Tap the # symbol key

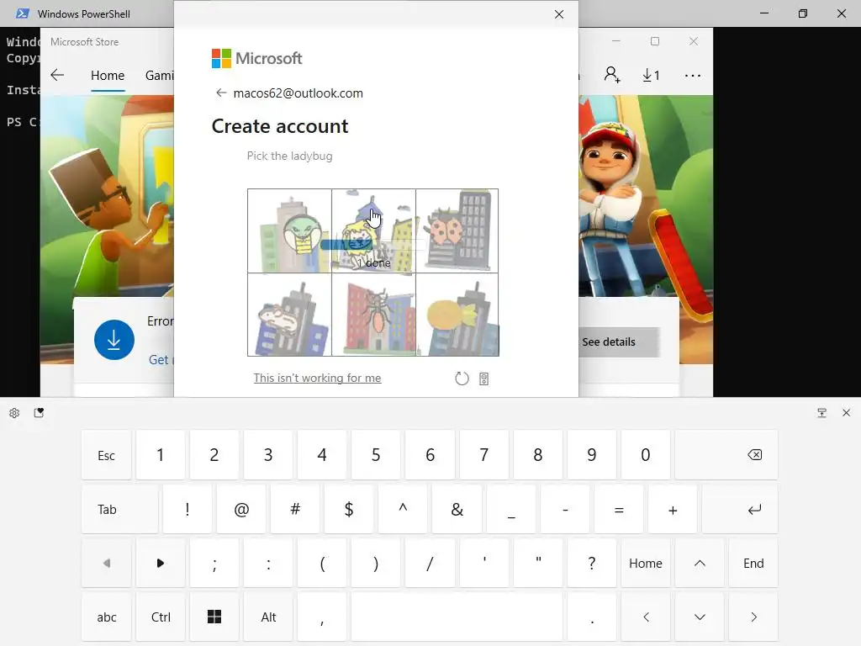pos(295,509)
